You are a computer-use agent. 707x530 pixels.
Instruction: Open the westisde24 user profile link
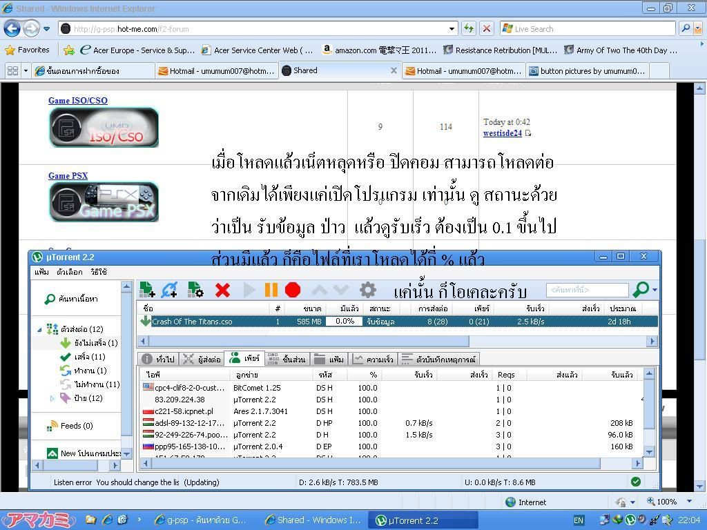point(503,133)
